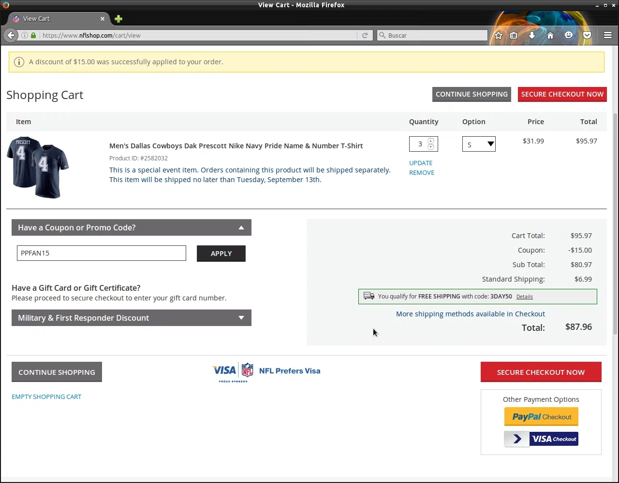This screenshot has height=483, width=619.
Task: Bookmark this page with the star icon
Action: 499,35
